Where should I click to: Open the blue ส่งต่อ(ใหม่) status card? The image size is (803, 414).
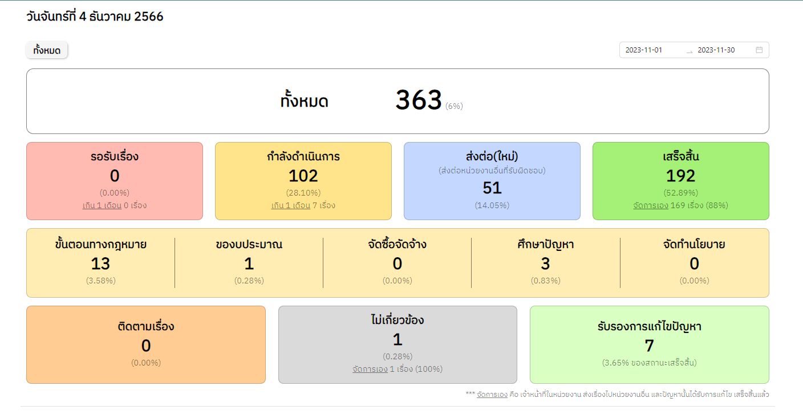pos(492,181)
